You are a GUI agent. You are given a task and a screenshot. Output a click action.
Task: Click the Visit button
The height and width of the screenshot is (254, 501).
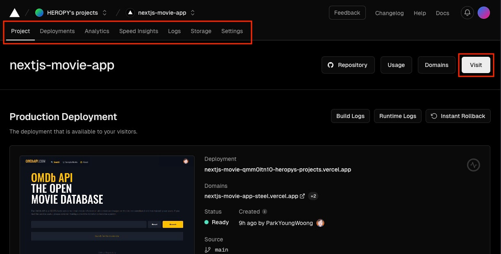pyautogui.click(x=476, y=65)
